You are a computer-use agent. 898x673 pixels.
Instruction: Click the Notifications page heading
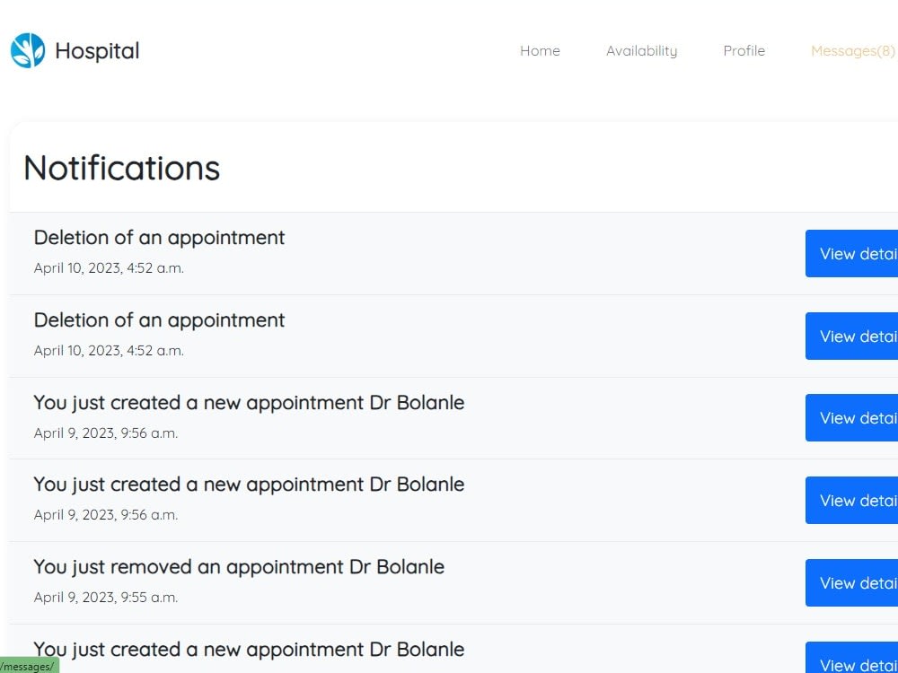[121, 168]
